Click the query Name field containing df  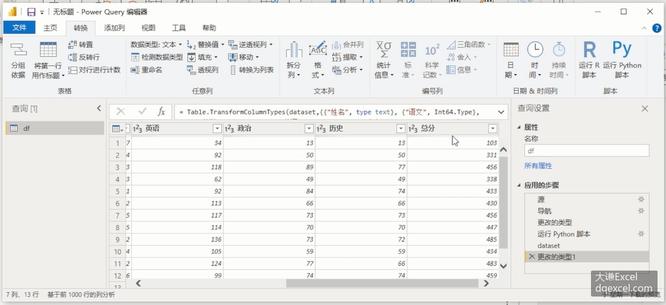(x=587, y=150)
